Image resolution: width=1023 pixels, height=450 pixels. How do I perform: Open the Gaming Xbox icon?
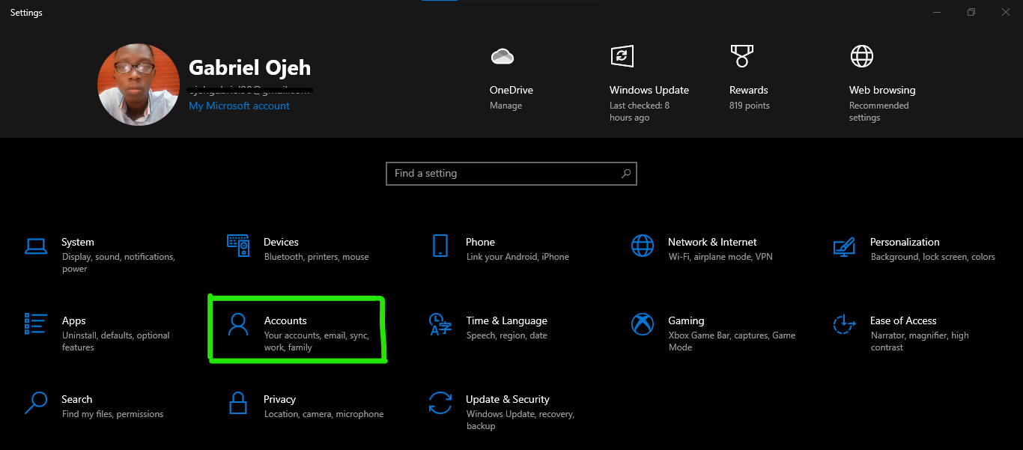tap(643, 324)
